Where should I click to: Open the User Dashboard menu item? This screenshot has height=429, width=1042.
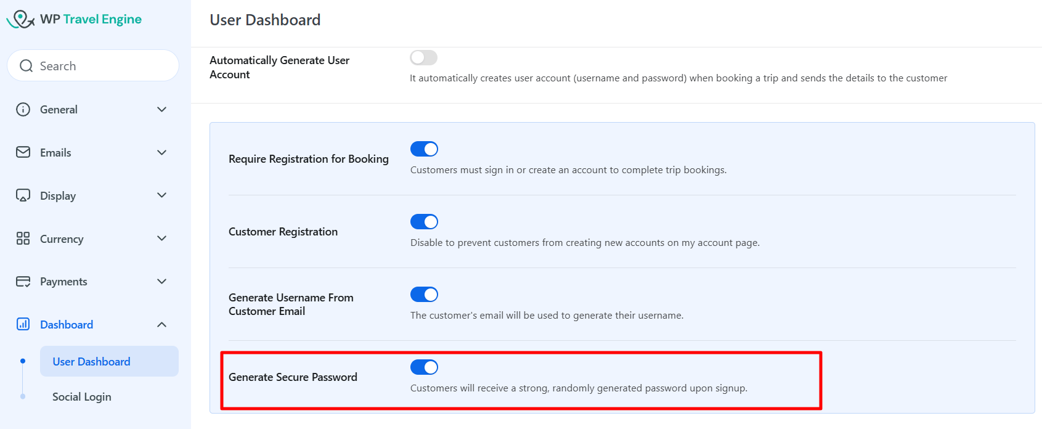click(x=91, y=361)
